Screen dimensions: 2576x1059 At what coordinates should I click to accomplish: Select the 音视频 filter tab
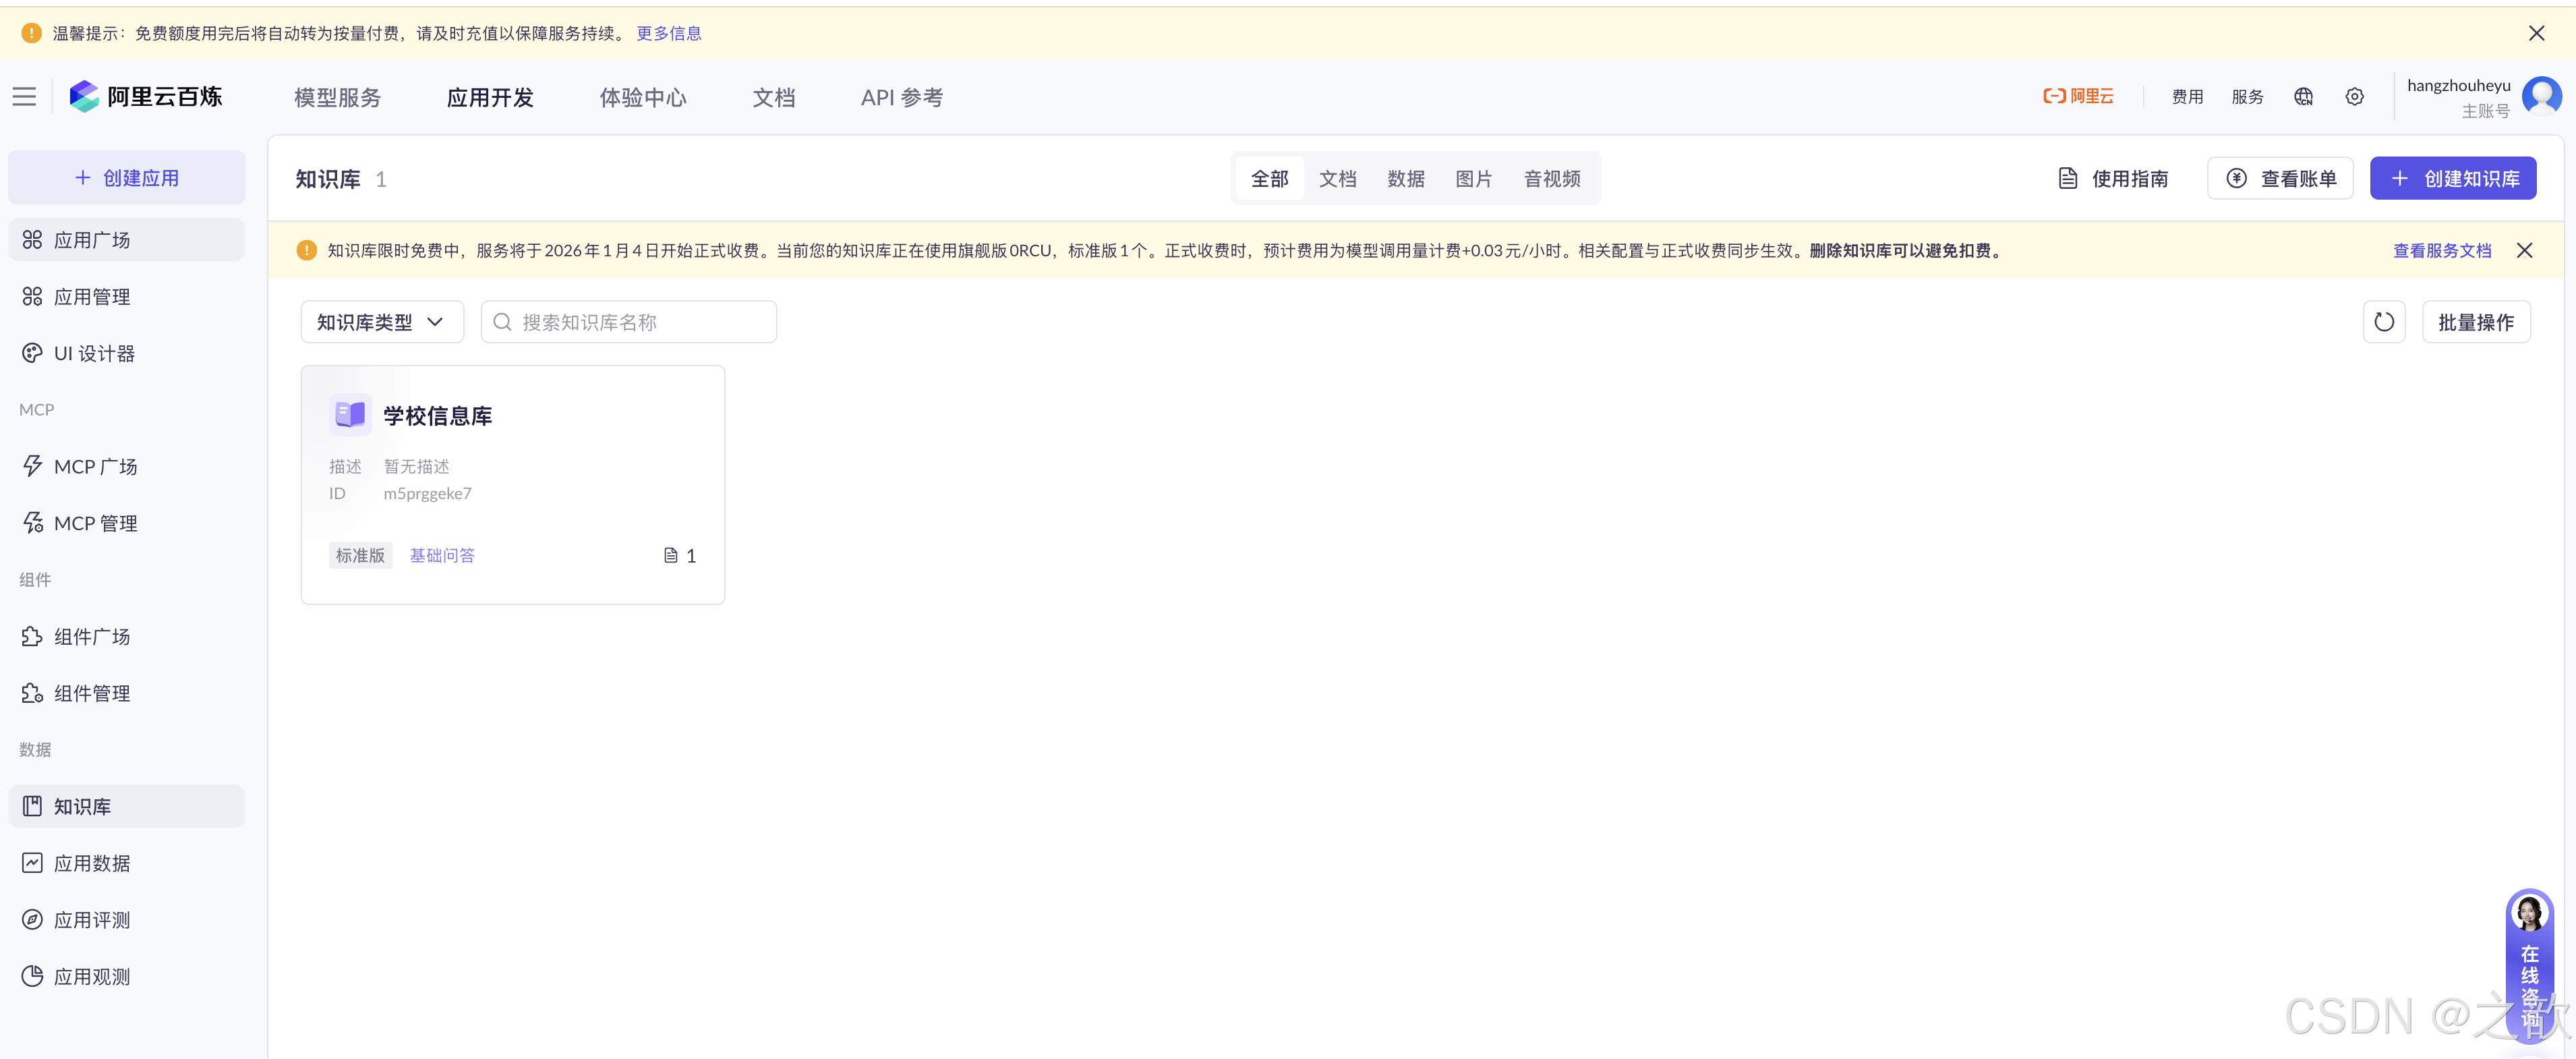click(1551, 179)
